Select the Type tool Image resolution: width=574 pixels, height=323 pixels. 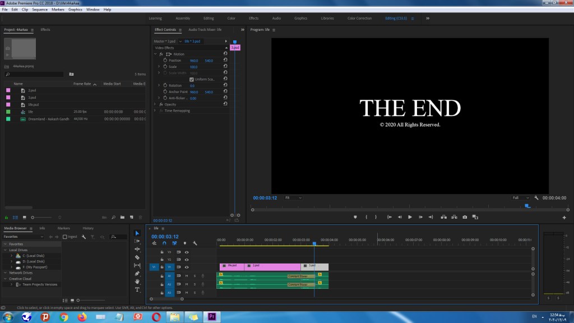pyautogui.click(x=137, y=289)
